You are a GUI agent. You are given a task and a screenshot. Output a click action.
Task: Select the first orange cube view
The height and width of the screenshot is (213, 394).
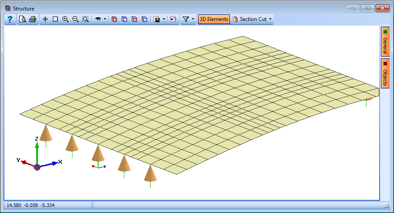point(114,19)
